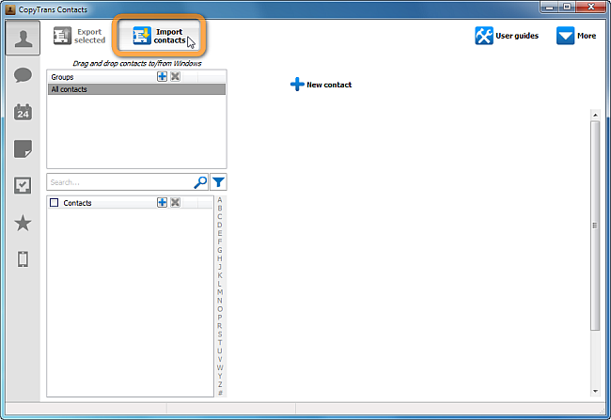Viewport: 611px width, 420px height.
Task: Jump to # symbol in index
Action: [220, 393]
